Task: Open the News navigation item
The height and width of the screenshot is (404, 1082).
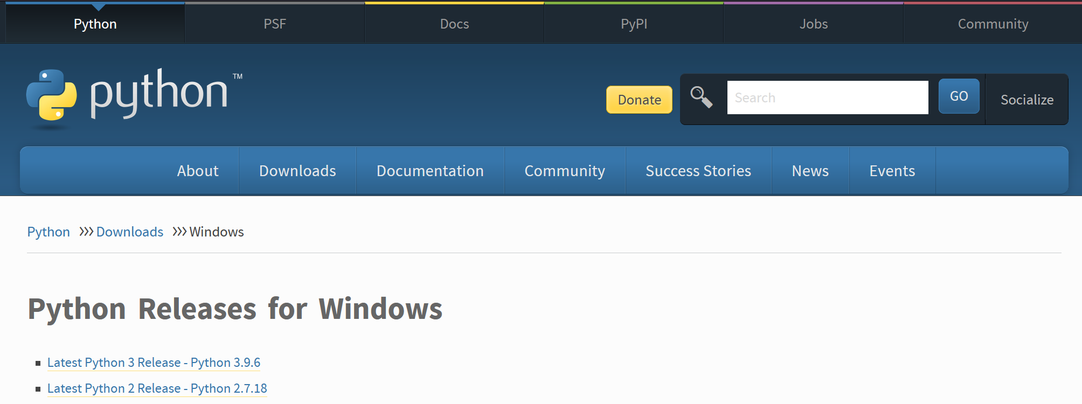Action: point(810,171)
